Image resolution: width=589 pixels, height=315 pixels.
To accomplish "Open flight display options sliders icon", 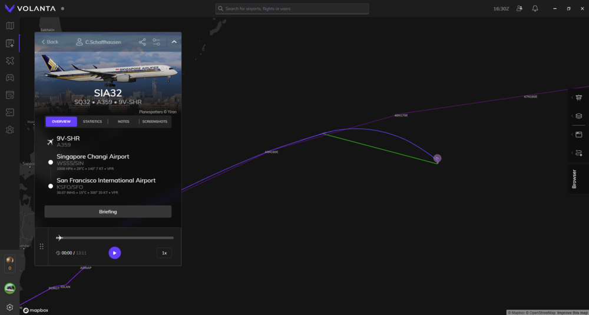I will pyautogui.click(x=157, y=42).
